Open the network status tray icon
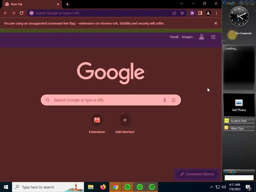Image resolution: width=256 pixels, height=192 pixels. tap(218, 187)
